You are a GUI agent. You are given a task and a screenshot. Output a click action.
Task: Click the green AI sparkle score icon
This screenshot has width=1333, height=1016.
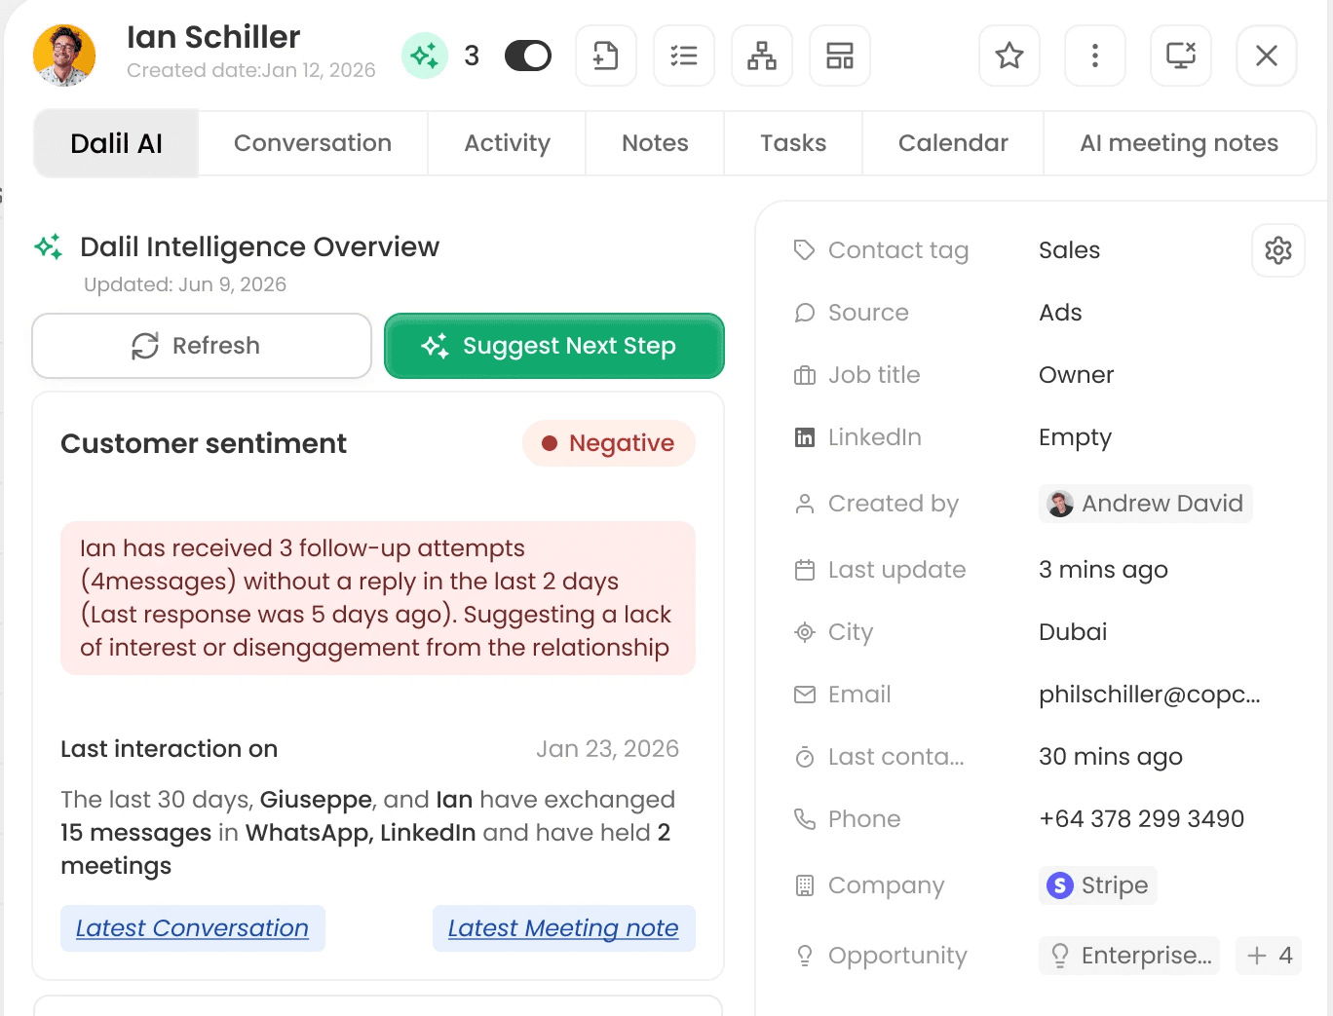[425, 56]
